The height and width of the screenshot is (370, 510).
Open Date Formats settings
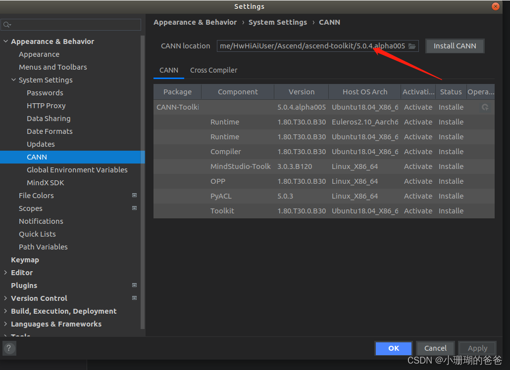pyautogui.click(x=50, y=131)
